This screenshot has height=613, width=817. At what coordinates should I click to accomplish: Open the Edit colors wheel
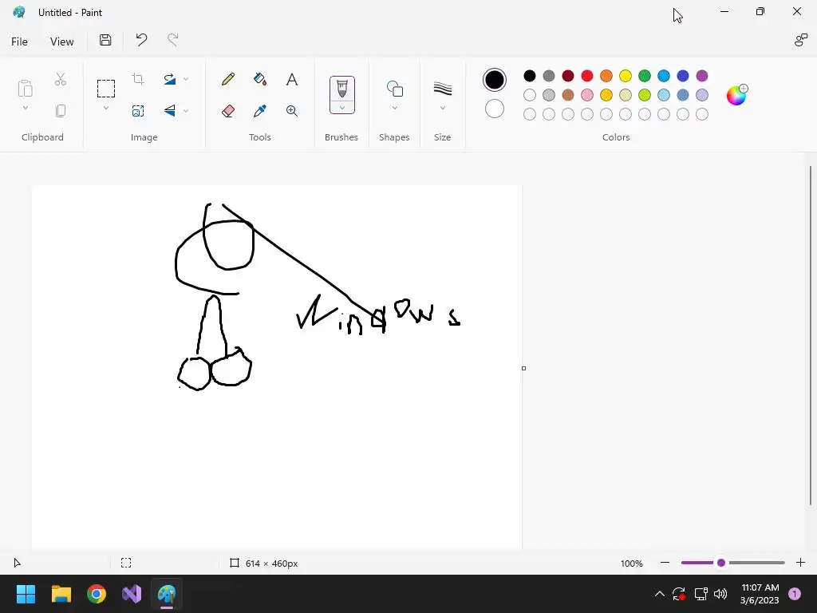tap(736, 95)
